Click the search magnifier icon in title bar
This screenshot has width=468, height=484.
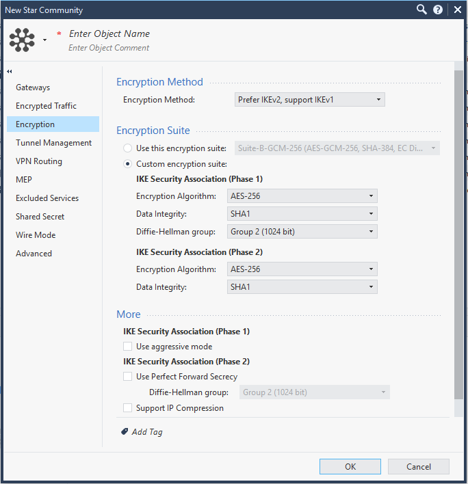click(x=421, y=10)
